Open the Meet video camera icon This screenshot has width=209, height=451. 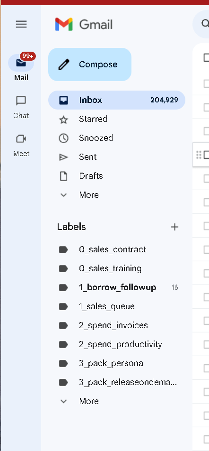[21, 139]
